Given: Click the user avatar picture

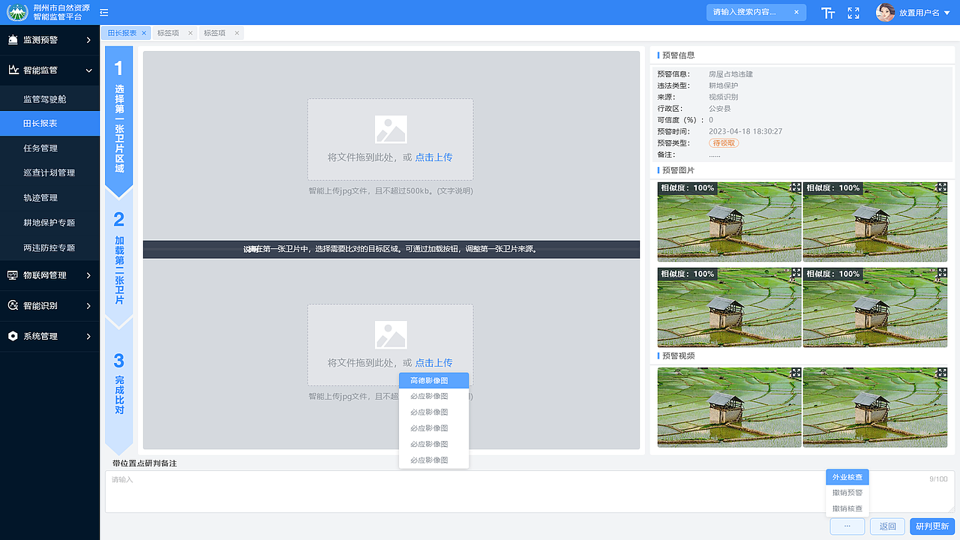Looking at the screenshot, I should pyautogui.click(x=886, y=12).
